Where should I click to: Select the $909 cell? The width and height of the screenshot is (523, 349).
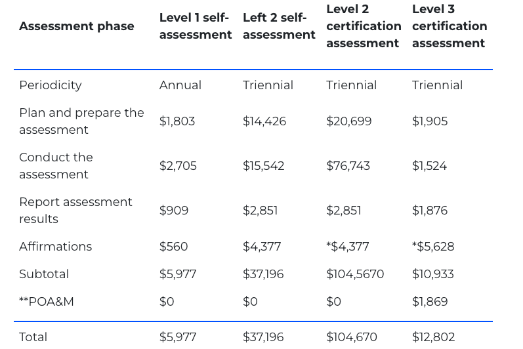coord(174,211)
